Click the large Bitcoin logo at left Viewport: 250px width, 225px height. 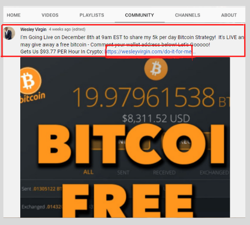pyautogui.click(x=31, y=81)
